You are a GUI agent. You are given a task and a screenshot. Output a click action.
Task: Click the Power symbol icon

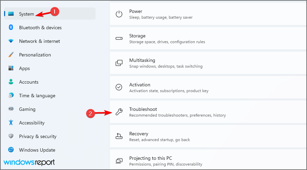(x=119, y=14)
